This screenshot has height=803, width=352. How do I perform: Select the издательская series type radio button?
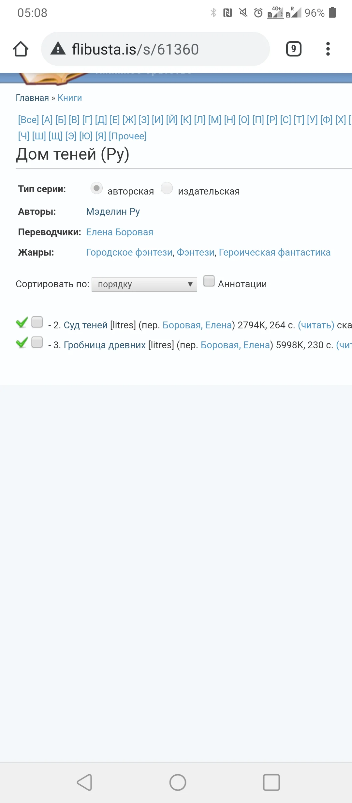[167, 188]
